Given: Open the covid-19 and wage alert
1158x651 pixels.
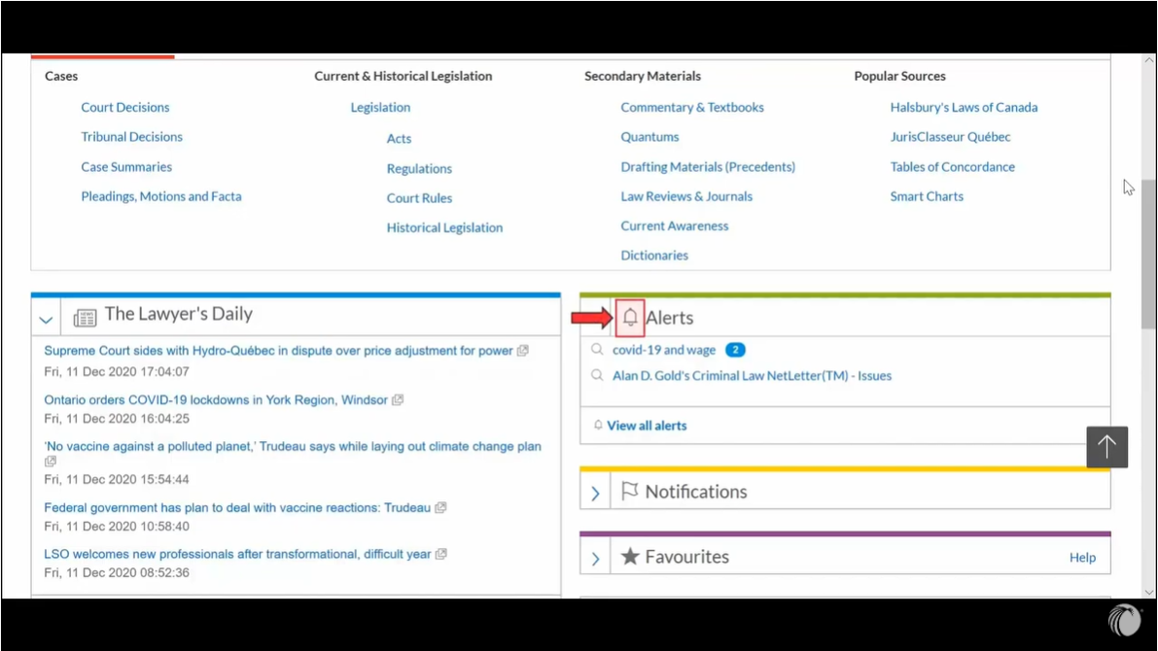Looking at the screenshot, I should [x=664, y=350].
